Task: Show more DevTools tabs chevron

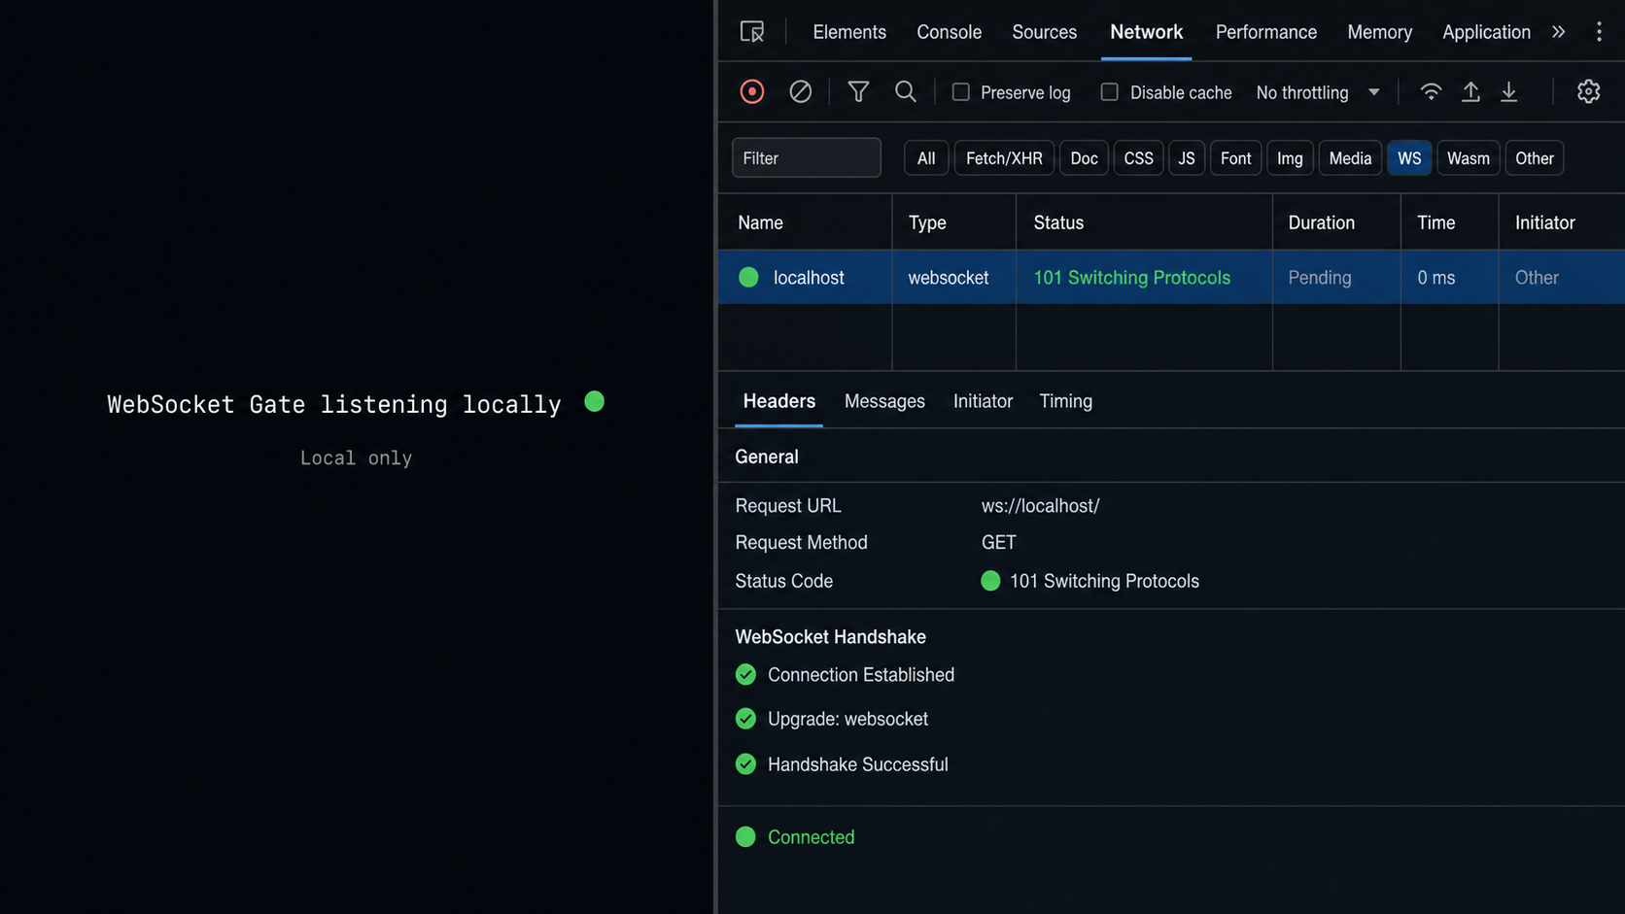Action: point(1559,32)
